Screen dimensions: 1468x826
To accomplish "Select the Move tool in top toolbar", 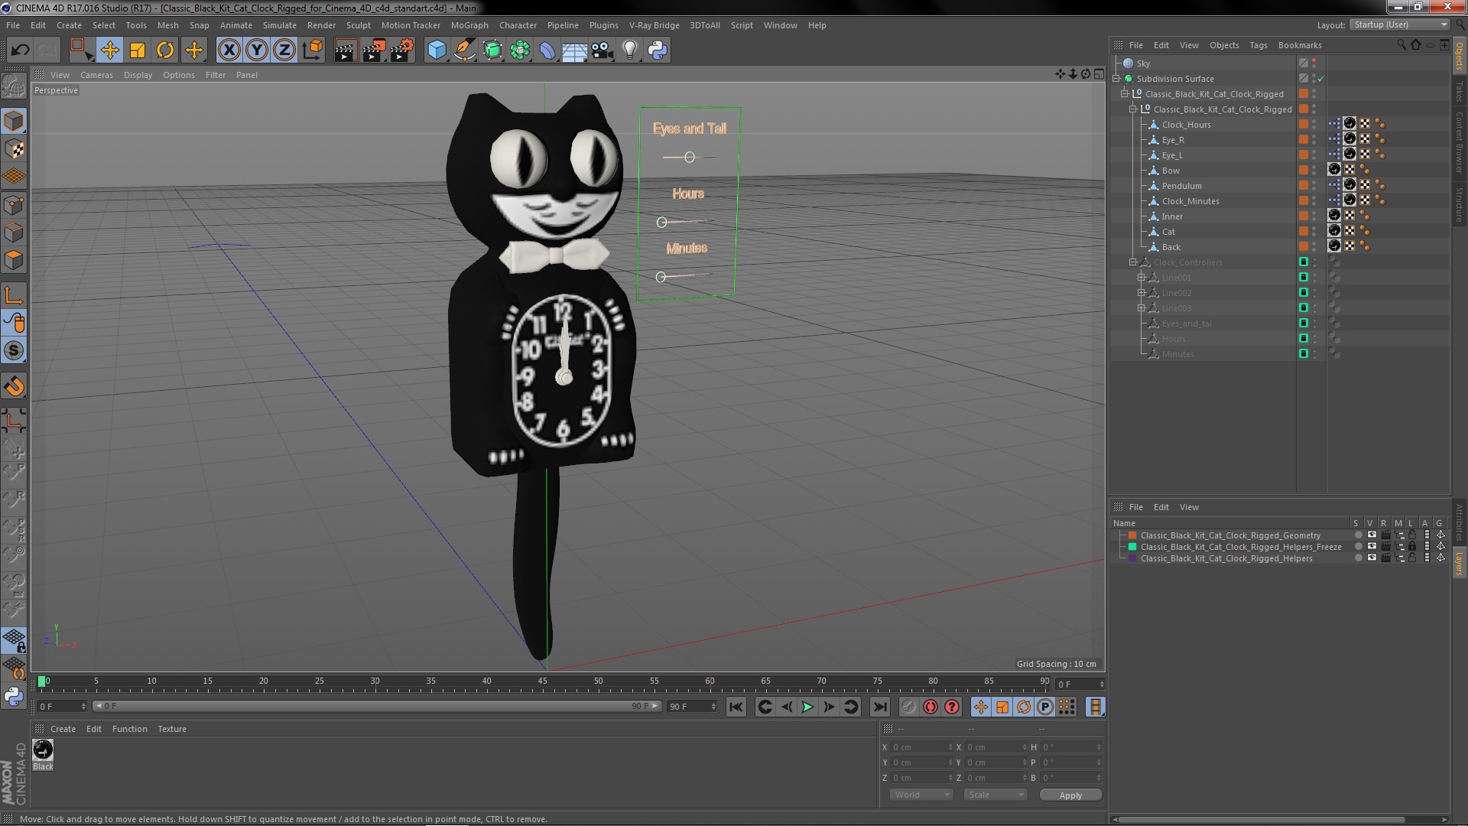I will click(x=109, y=50).
